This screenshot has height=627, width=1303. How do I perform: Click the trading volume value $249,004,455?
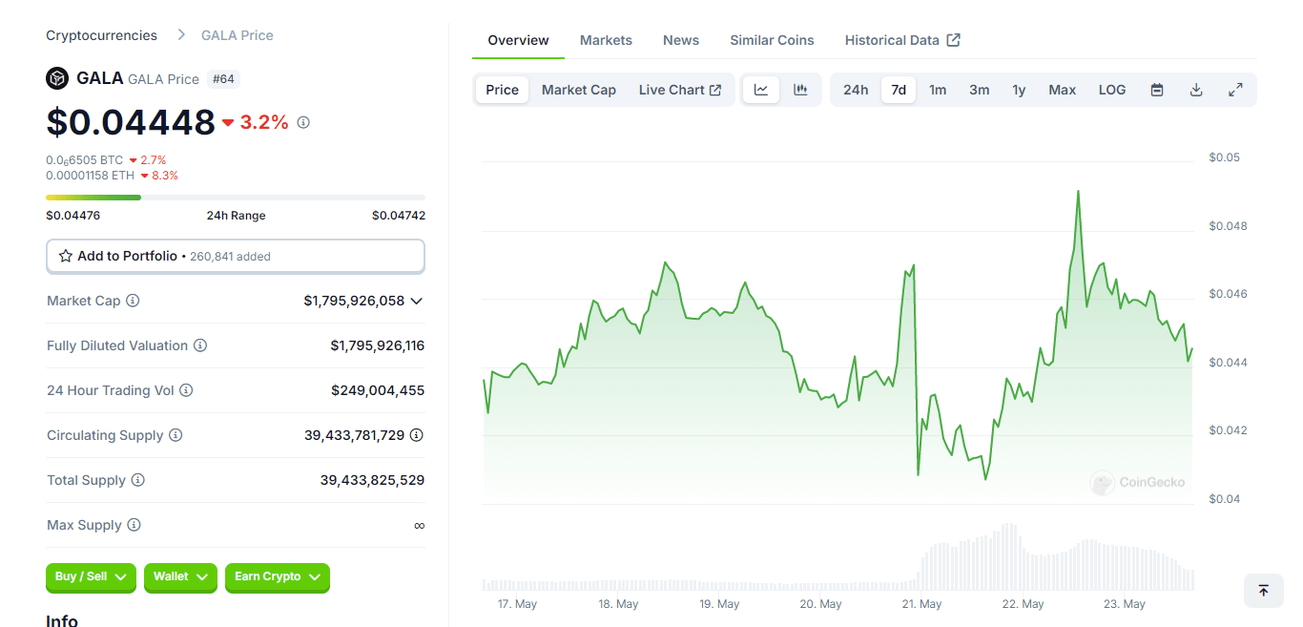(x=378, y=390)
